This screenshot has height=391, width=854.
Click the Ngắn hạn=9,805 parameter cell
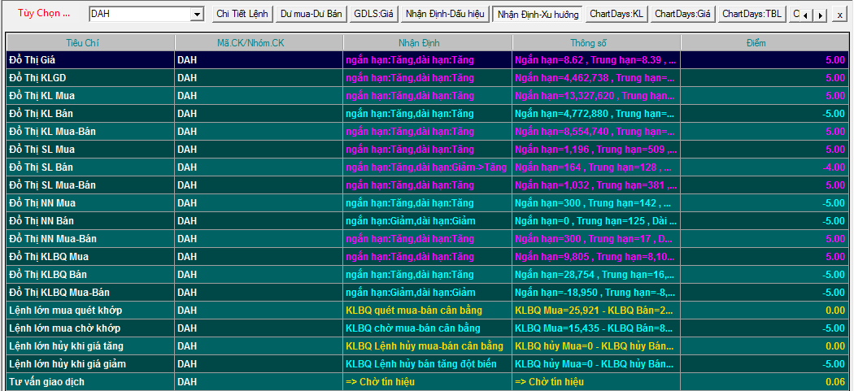point(596,257)
